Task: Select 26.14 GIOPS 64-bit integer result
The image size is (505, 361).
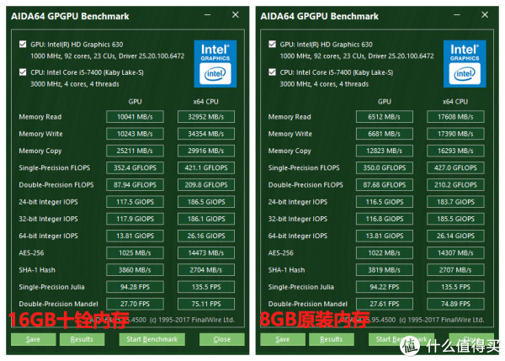Action: pyautogui.click(x=455, y=236)
